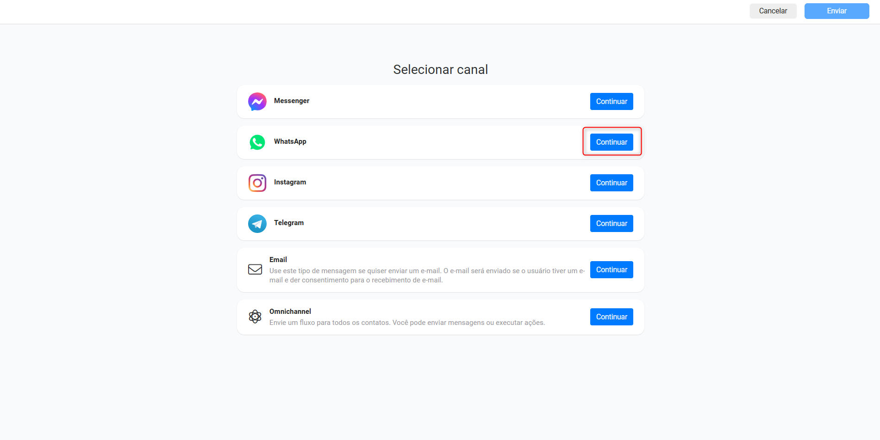The height and width of the screenshot is (440, 880).
Task: Click the WhatsApp green phone icon
Action: (257, 142)
